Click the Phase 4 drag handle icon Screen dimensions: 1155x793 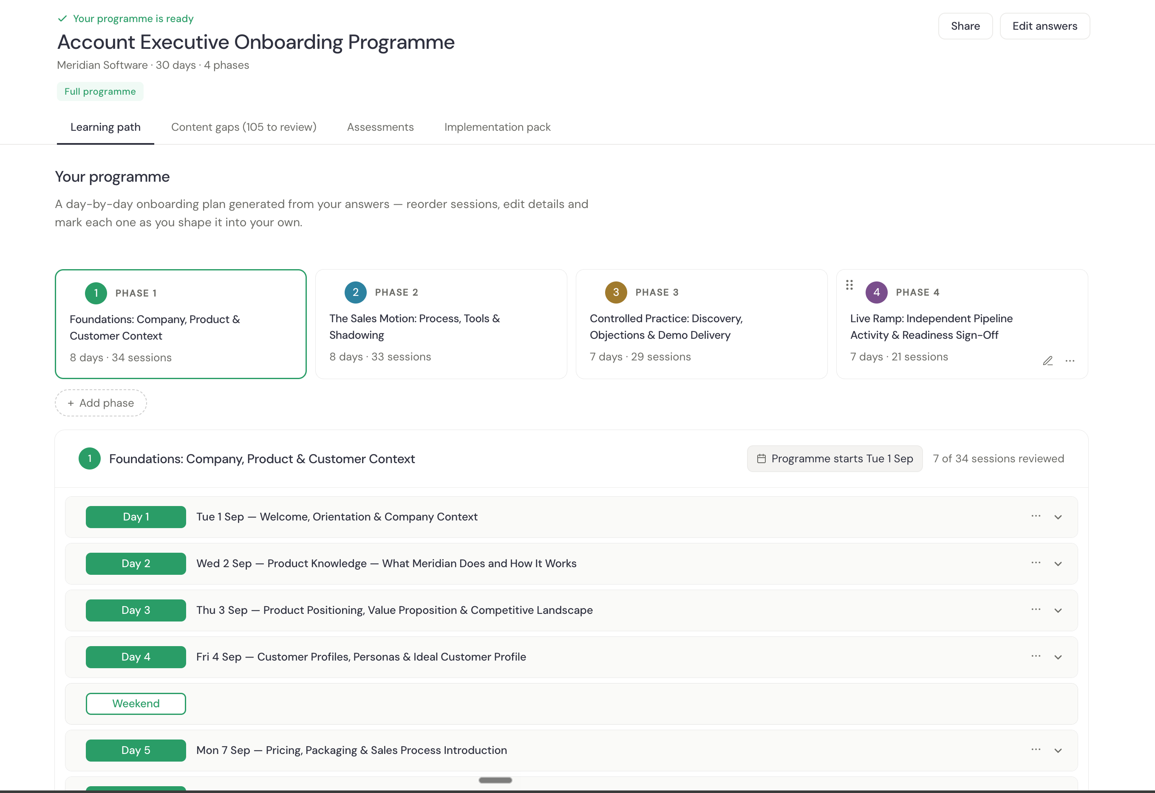pyautogui.click(x=849, y=285)
